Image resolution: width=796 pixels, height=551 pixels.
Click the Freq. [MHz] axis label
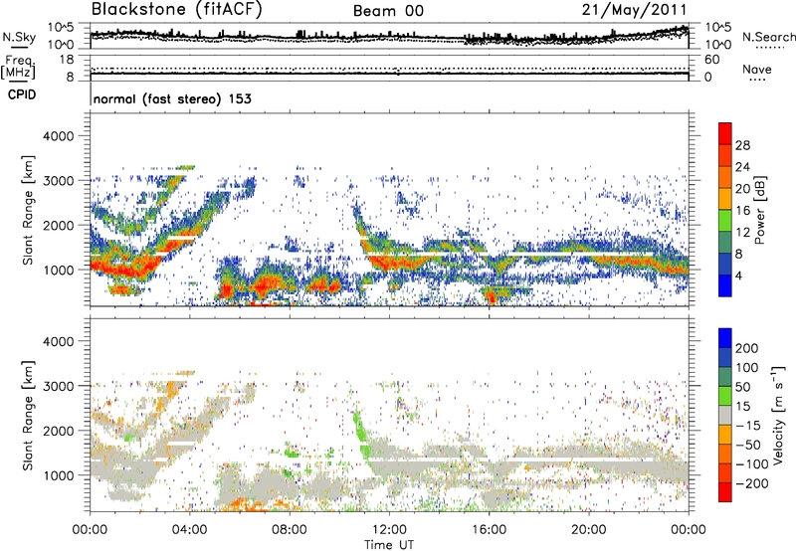18,67
